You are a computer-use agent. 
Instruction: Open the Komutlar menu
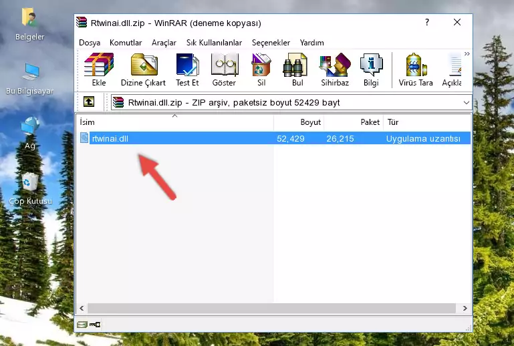(126, 43)
